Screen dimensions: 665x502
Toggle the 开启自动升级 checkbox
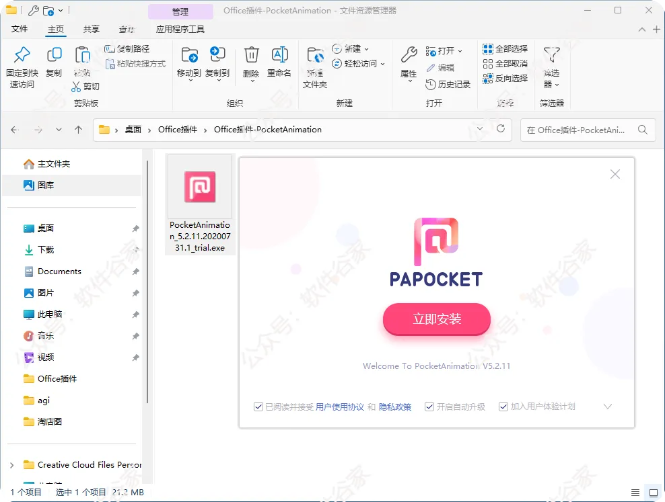pos(429,407)
